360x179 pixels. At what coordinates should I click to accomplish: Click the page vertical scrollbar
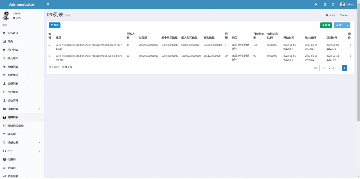358,65
